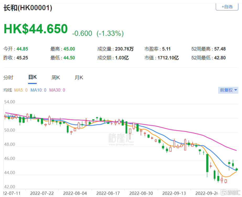This screenshot has height=197, width=242.
Task: Click the 48.00 price axis label
Action: tap(9, 144)
